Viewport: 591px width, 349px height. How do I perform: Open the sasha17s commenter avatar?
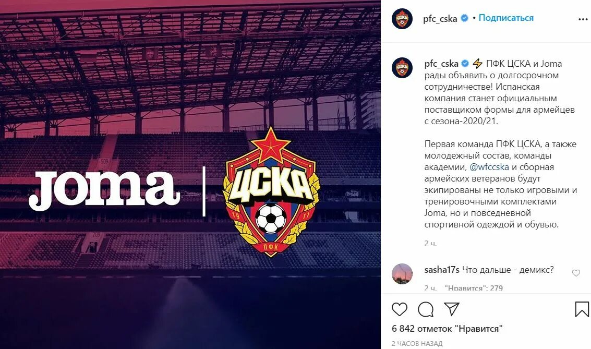point(402,274)
